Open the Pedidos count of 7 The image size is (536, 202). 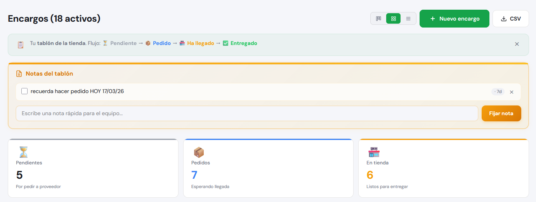[194, 175]
